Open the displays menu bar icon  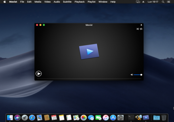(138, 2)
